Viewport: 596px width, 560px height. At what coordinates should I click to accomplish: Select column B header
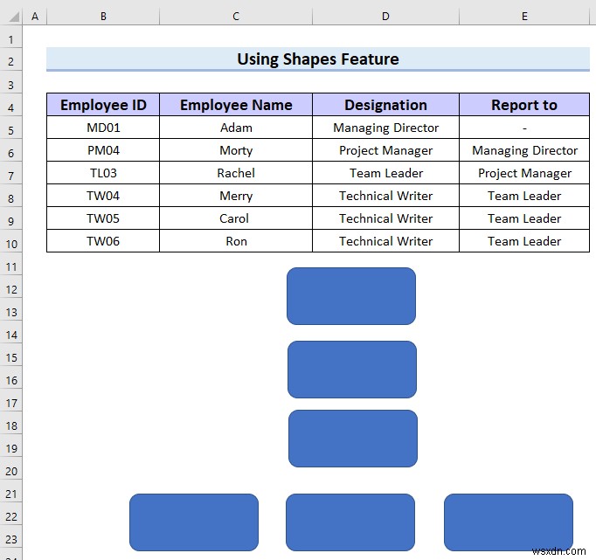pos(103,17)
